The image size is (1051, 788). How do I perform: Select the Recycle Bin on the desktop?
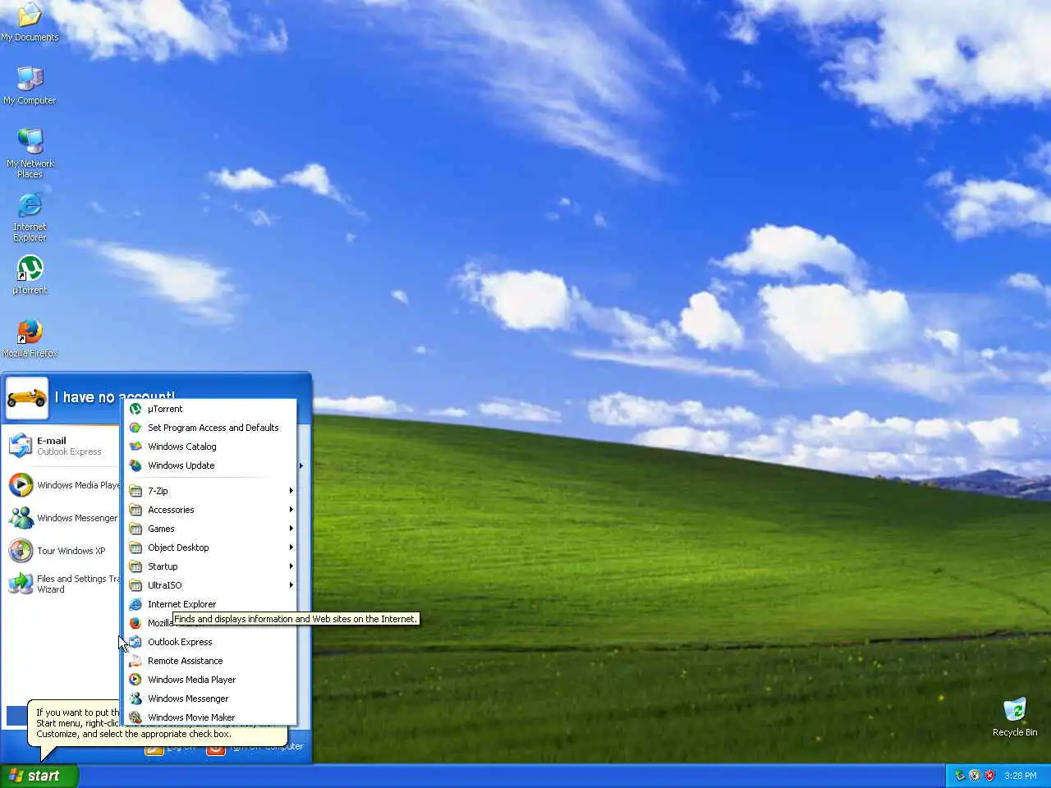click(1014, 717)
